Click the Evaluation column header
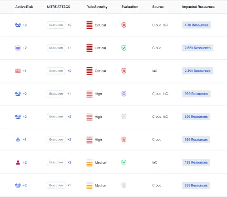The image size is (227, 197). click(x=130, y=7)
